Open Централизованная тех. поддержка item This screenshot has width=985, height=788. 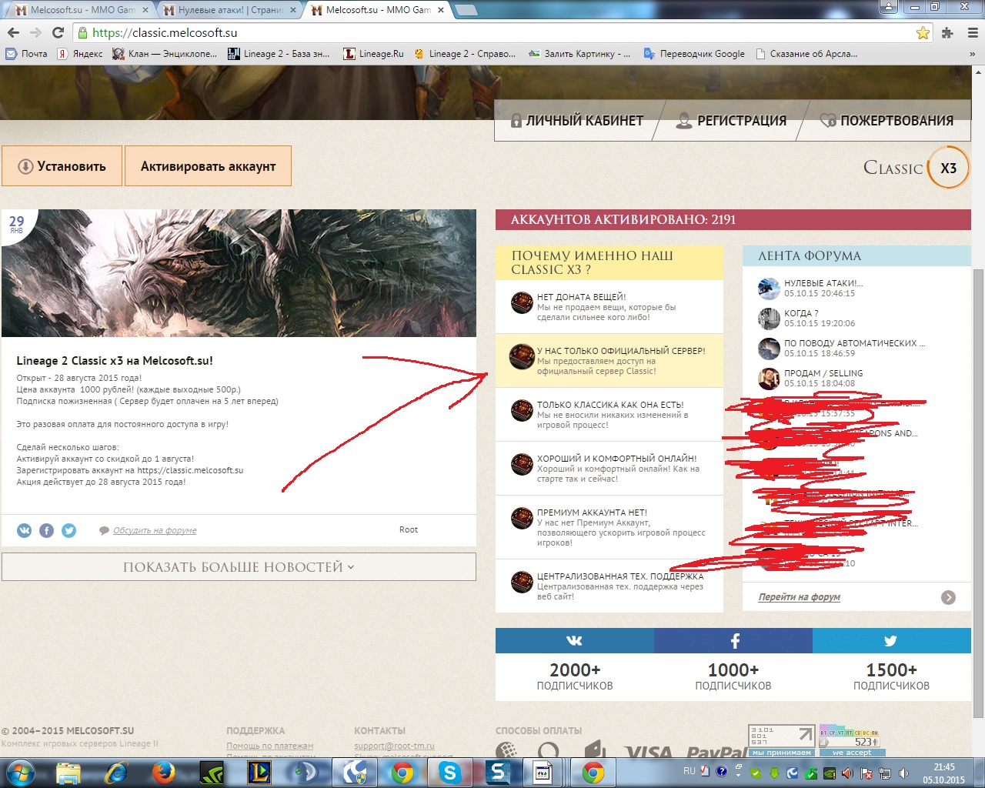(x=609, y=586)
